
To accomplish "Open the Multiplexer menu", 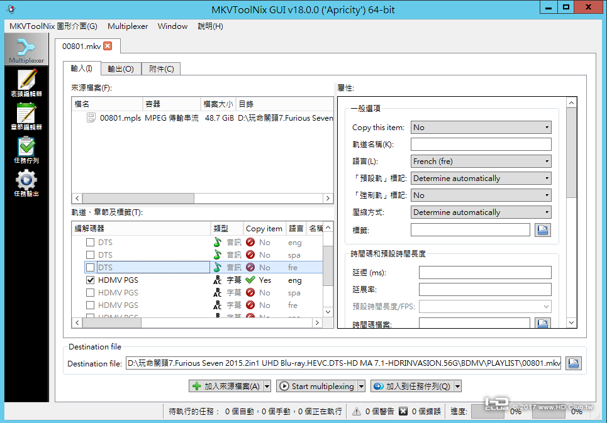I will click(x=128, y=26).
